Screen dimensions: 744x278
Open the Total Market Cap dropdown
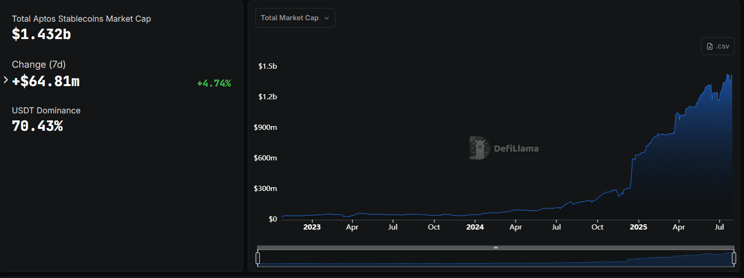[x=295, y=18]
